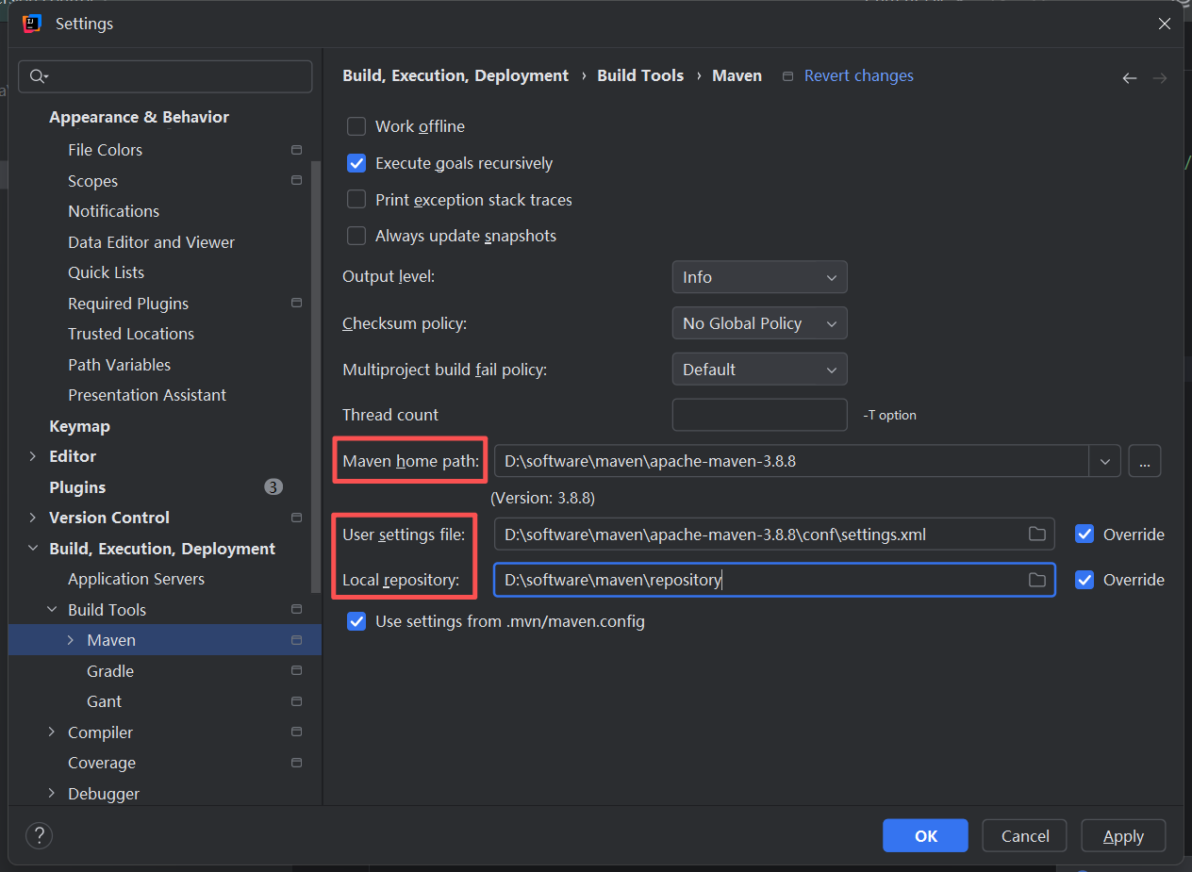
Task: Click the search magnifier icon in settings search
Action: tap(39, 76)
